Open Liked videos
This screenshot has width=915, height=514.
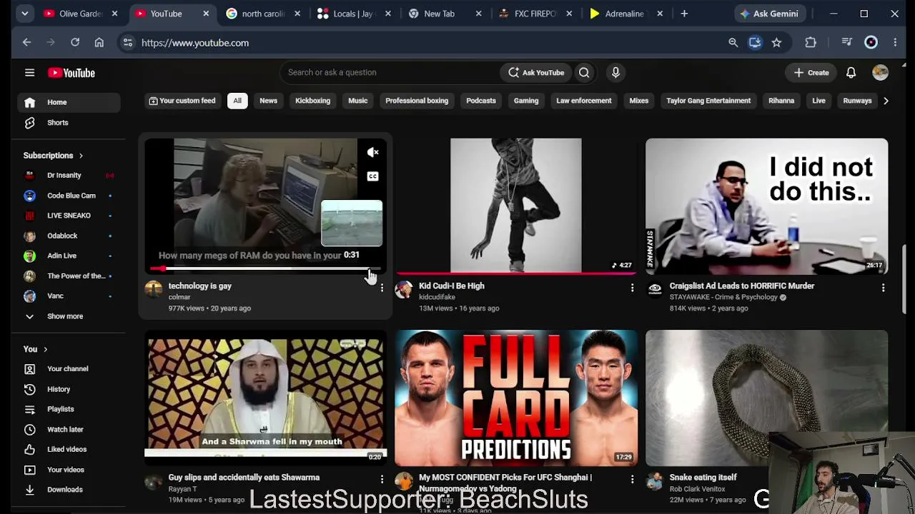69,449
